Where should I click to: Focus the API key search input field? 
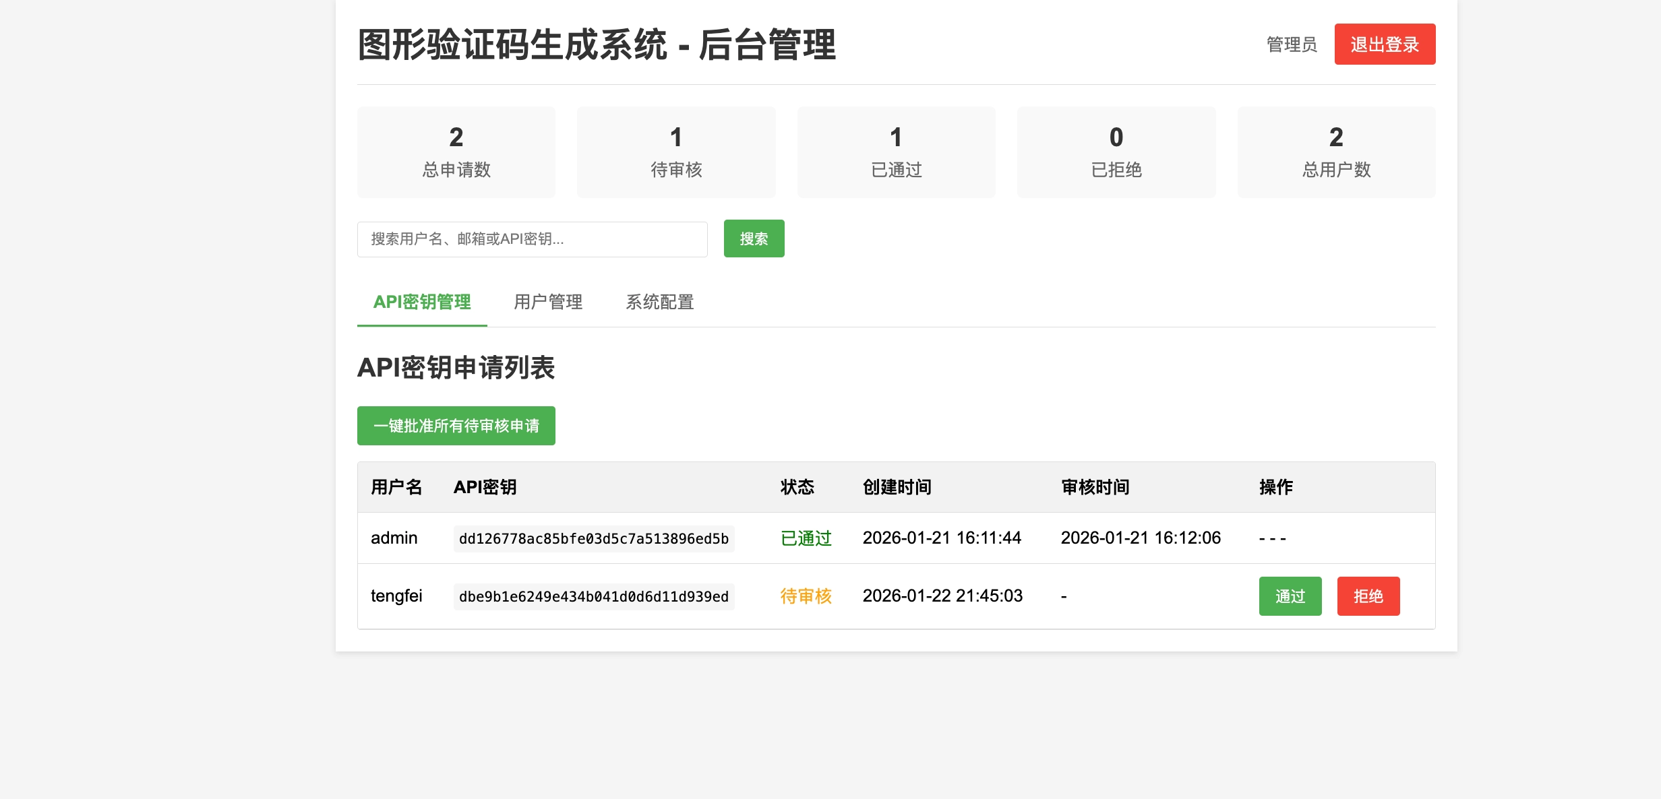coord(532,239)
